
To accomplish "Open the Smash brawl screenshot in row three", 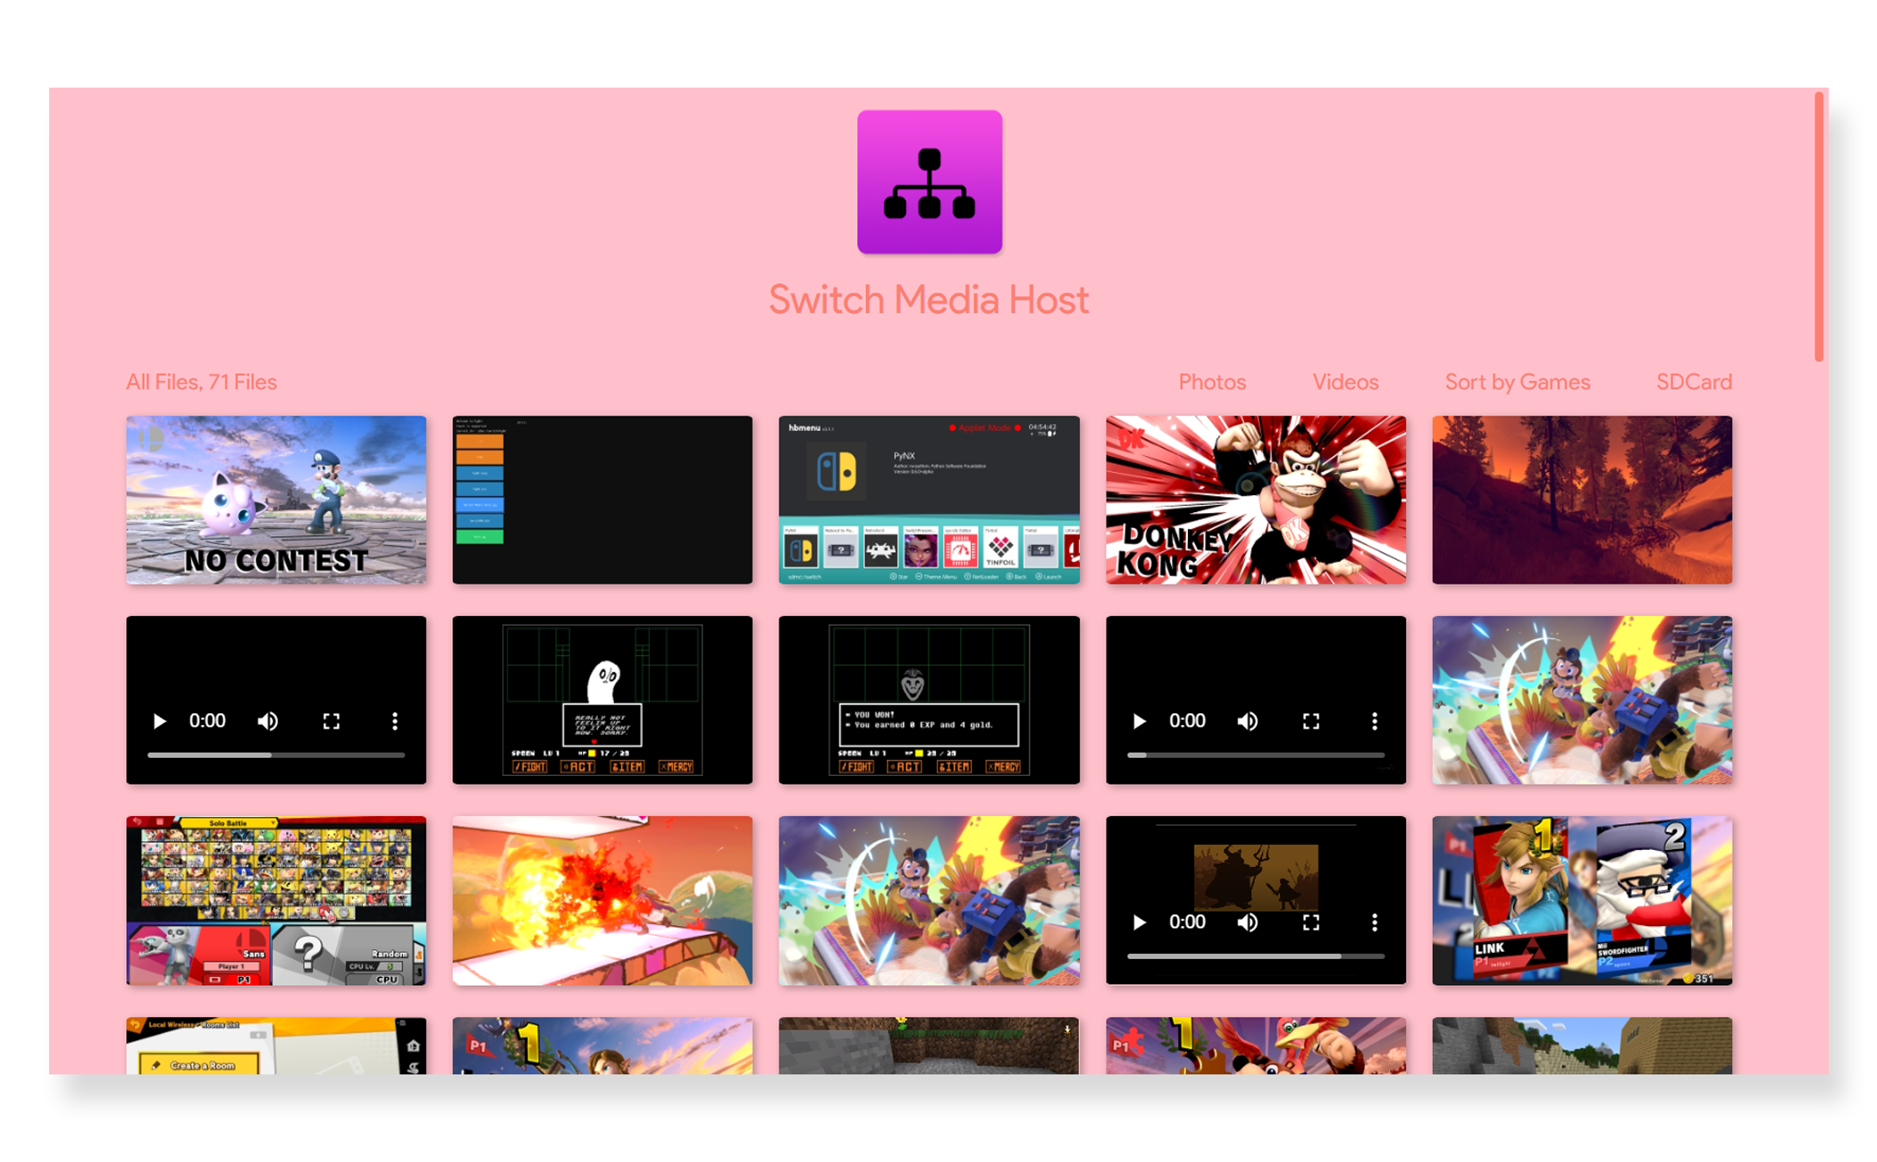I will tap(929, 900).
